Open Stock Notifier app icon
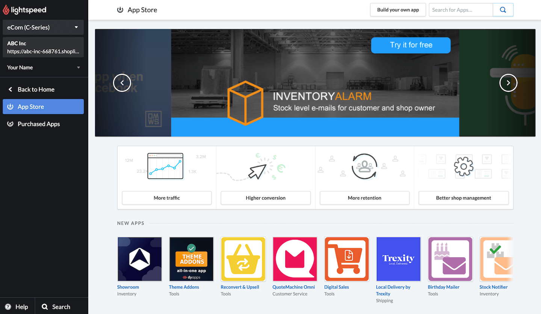Image resolution: width=541 pixels, height=314 pixels. click(x=496, y=259)
